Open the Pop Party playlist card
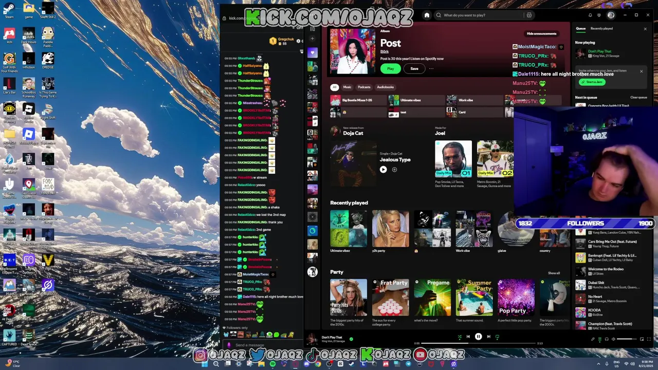The height and width of the screenshot is (370, 658). (x=516, y=301)
